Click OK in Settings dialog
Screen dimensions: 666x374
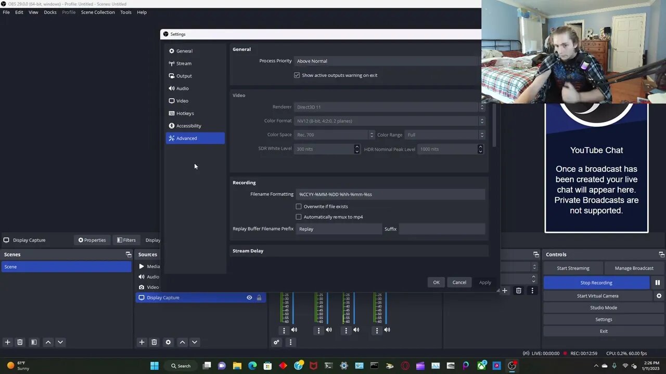click(x=436, y=283)
